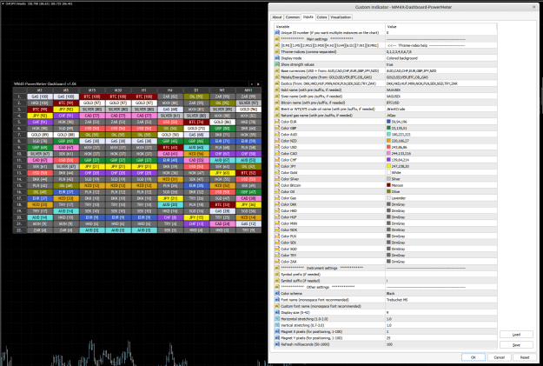Minimize the PowerMeter Dashboard panel
The image size is (543, 366).
coord(252,83)
